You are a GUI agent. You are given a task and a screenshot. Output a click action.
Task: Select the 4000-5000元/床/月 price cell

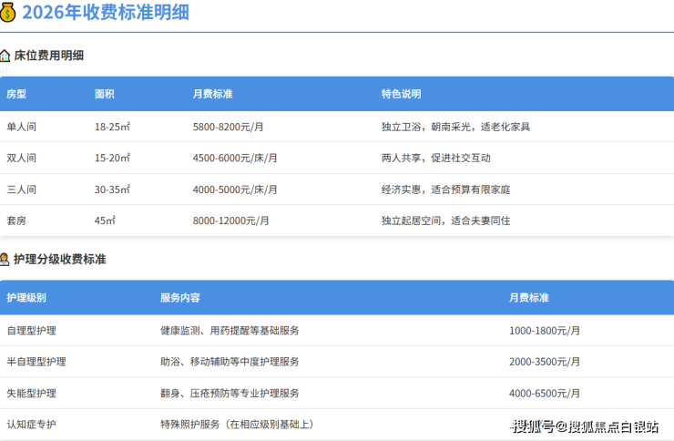coord(235,190)
